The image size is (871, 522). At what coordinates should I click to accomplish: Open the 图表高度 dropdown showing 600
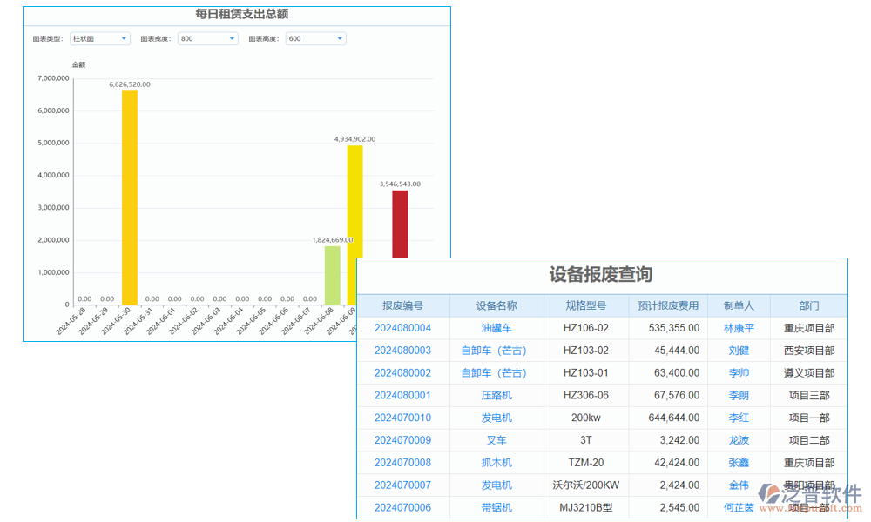(314, 38)
